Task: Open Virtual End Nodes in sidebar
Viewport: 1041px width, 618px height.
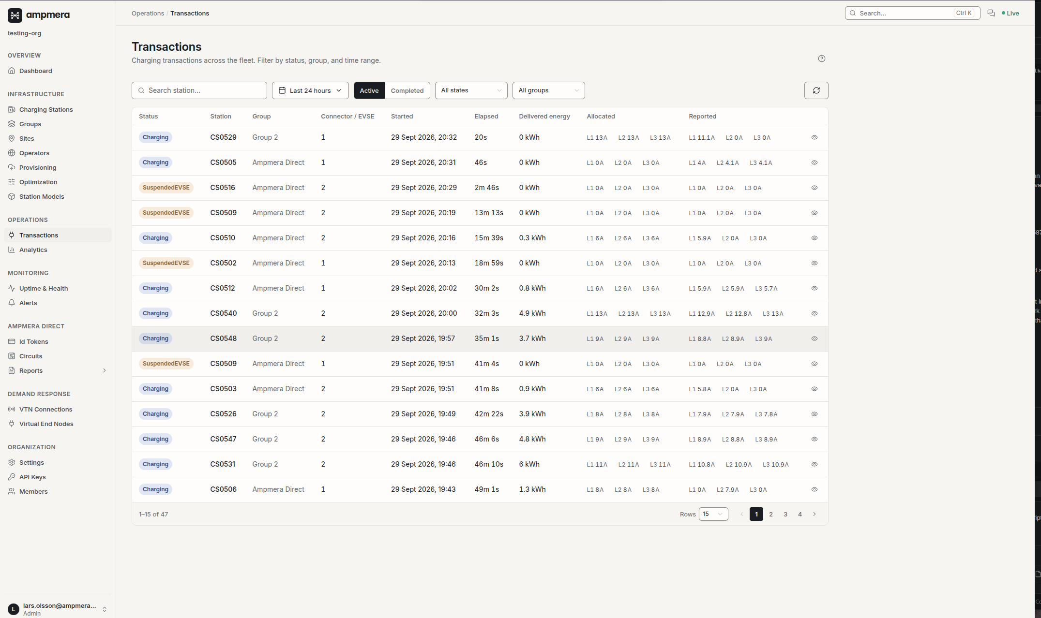Action: click(58, 424)
